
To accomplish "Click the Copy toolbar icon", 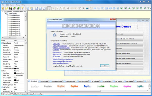I will 28,8.
